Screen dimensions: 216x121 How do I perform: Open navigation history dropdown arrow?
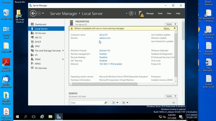coord(43,13)
